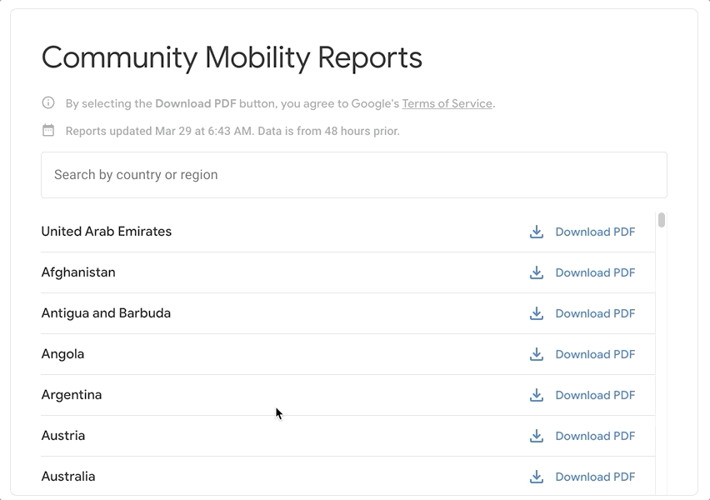Click the download icon for Antigua and Barbuda

pyautogui.click(x=537, y=313)
